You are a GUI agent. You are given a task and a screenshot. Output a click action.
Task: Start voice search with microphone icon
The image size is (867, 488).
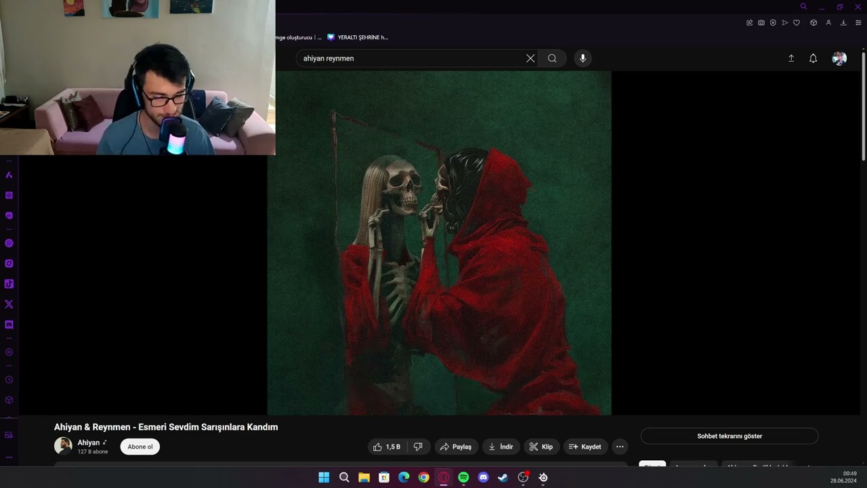(583, 58)
